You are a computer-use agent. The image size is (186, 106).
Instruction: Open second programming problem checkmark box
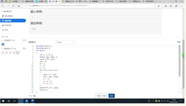tap(7, 53)
